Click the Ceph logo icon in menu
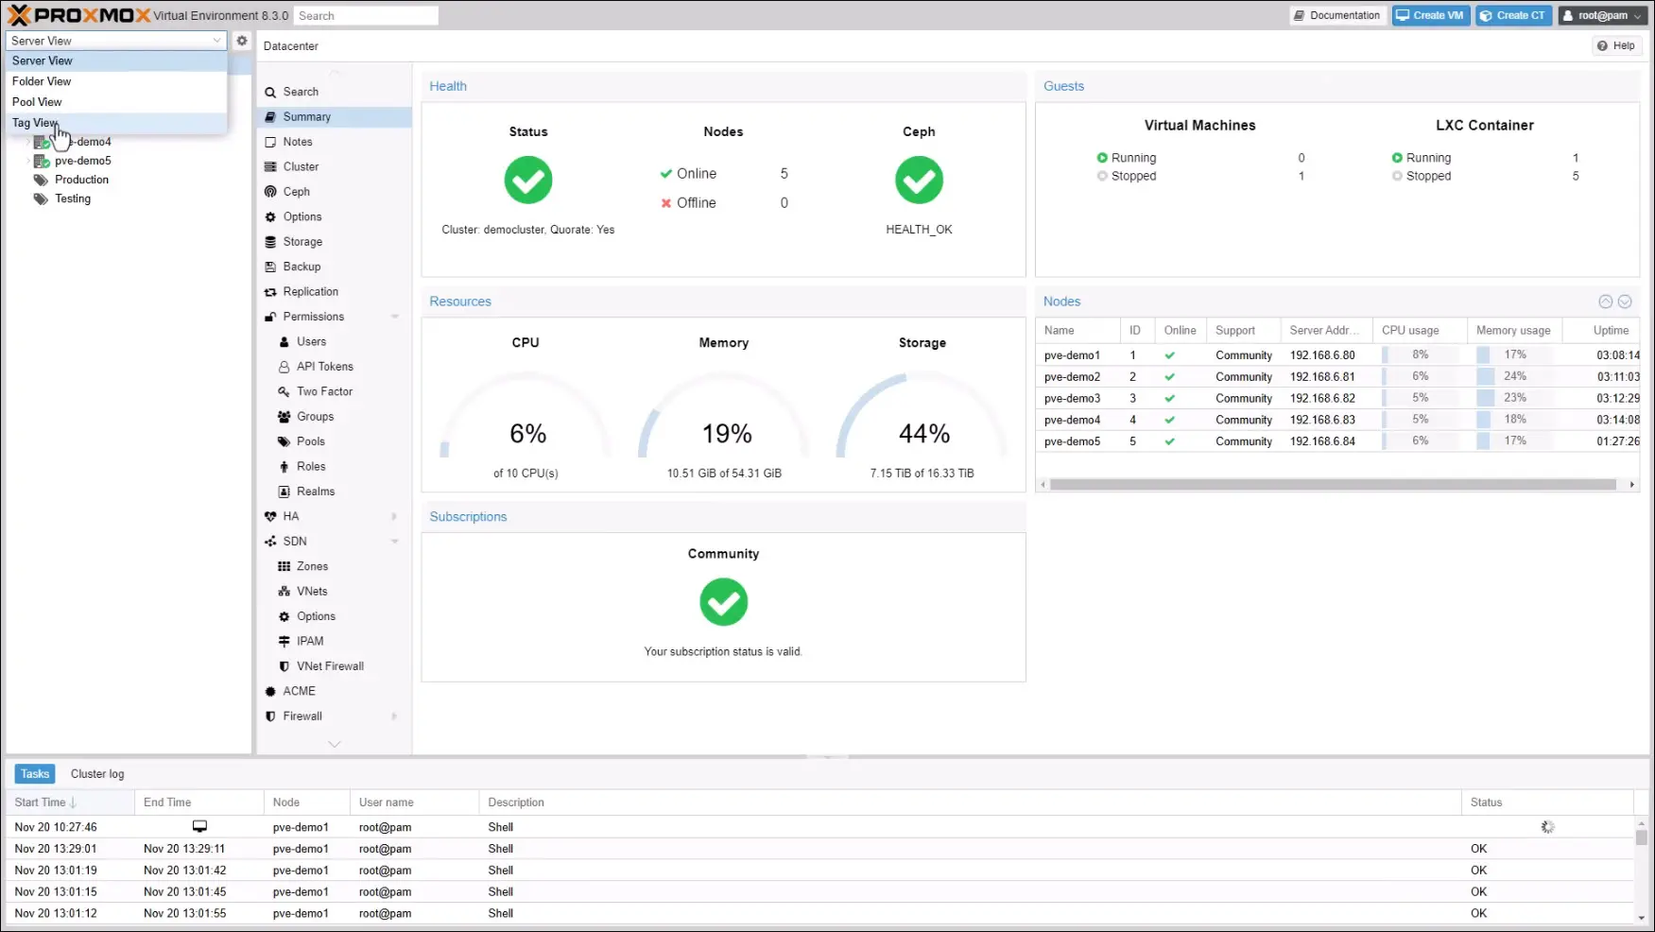The width and height of the screenshot is (1655, 932). click(270, 192)
